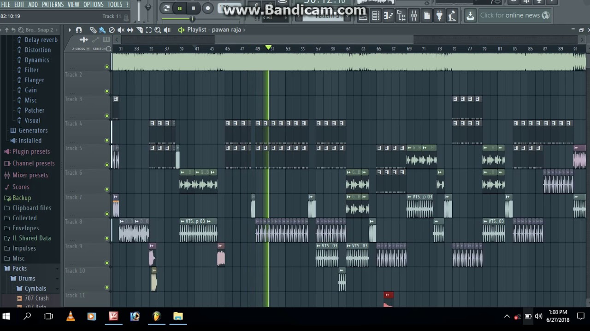Activate the Playback tool in playlist toolbar
Image resolution: width=590 pixels, height=331 pixels.
[167, 30]
